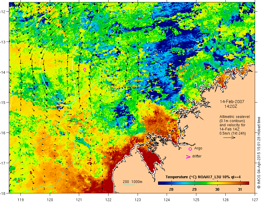The image size is (261, 202).
Task: Click the dark blue end of temperature color bar
Action: [160, 183]
